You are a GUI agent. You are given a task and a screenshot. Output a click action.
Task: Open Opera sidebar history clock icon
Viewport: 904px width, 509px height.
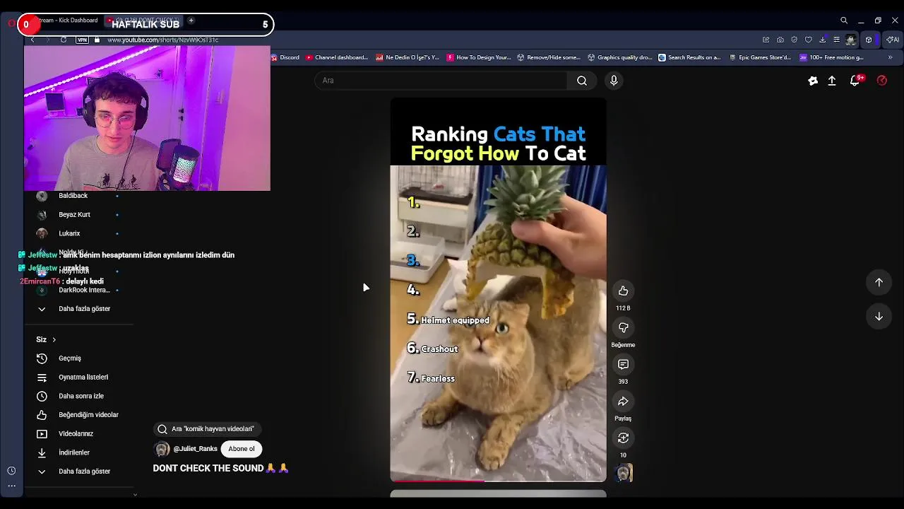tap(11, 471)
